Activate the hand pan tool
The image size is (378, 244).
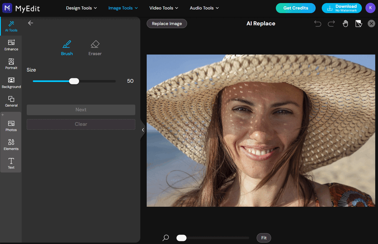point(345,24)
